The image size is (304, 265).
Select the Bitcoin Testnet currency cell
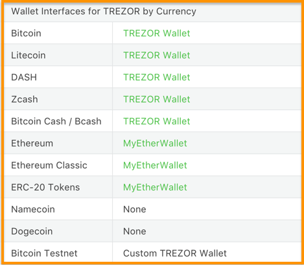tap(58, 252)
